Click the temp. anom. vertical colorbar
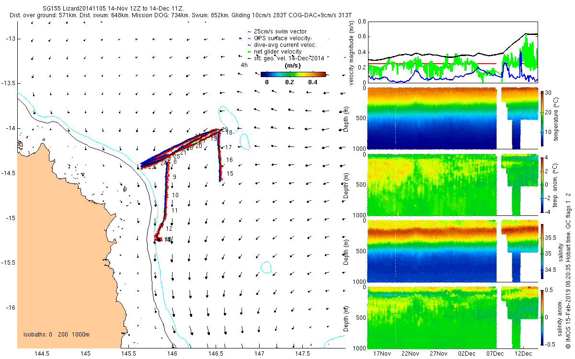The width and height of the screenshot is (575, 359). click(x=542, y=184)
